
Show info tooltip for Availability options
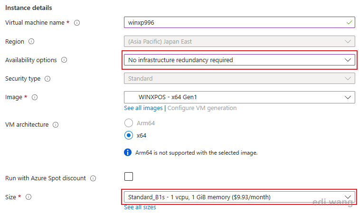point(64,60)
